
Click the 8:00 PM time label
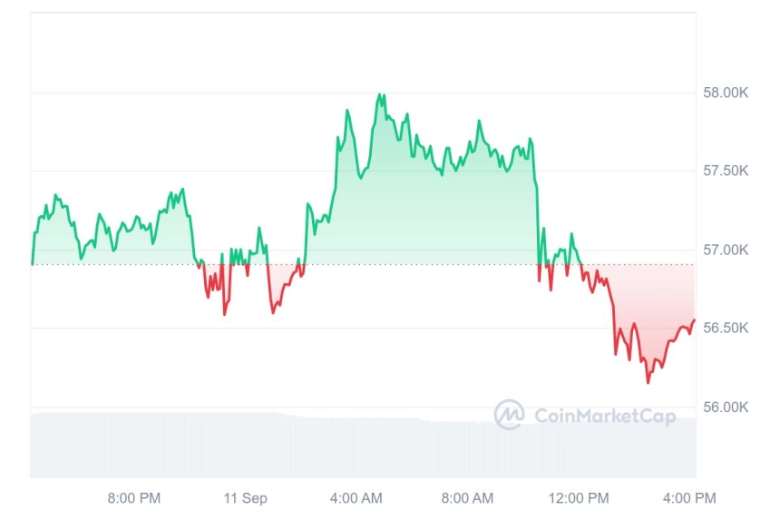pyautogui.click(x=134, y=497)
